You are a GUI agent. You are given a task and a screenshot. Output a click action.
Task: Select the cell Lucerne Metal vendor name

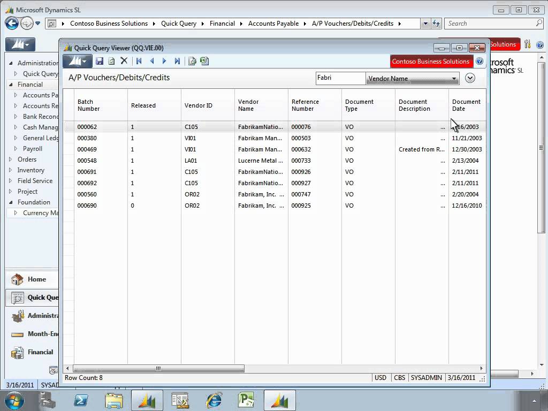pyautogui.click(x=261, y=161)
